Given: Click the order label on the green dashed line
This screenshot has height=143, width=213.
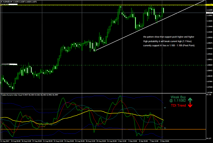Looking at the screenshot, I should click(10, 64).
